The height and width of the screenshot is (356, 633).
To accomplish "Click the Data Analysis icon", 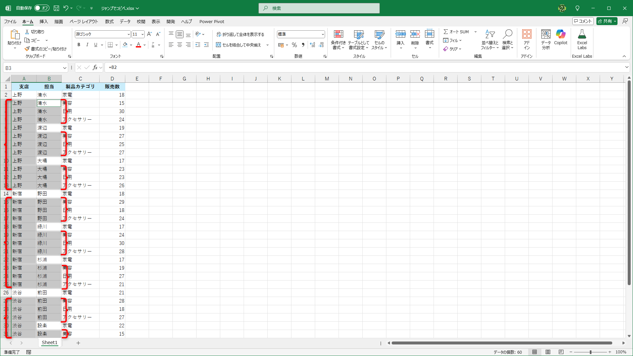I will pos(546,34).
